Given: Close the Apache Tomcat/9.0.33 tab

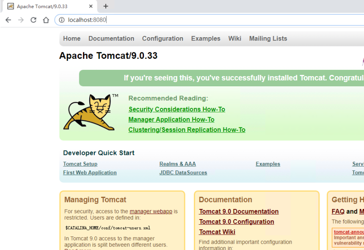Looking at the screenshot, I should click(91, 6).
